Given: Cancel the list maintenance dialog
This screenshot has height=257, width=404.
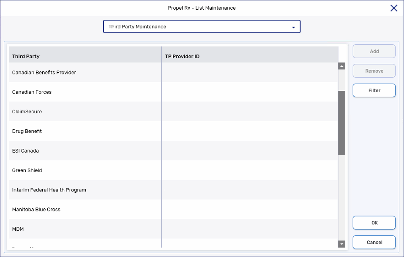Looking at the screenshot, I should [374, 242].
